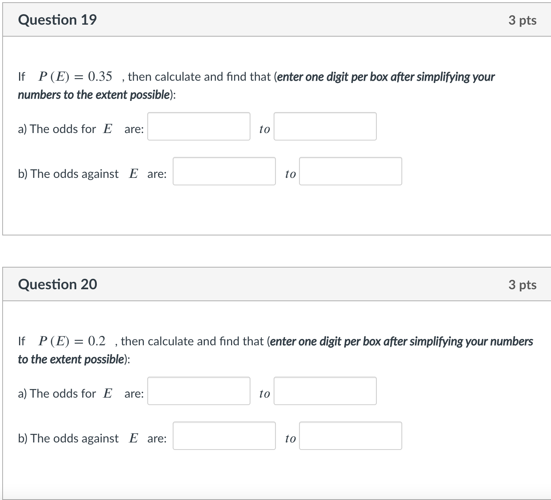Image resolution: width=551 pixels, height=500 pixels.
Task: Click the odds-for denominator box in Question 19
Action: (325, 127)
